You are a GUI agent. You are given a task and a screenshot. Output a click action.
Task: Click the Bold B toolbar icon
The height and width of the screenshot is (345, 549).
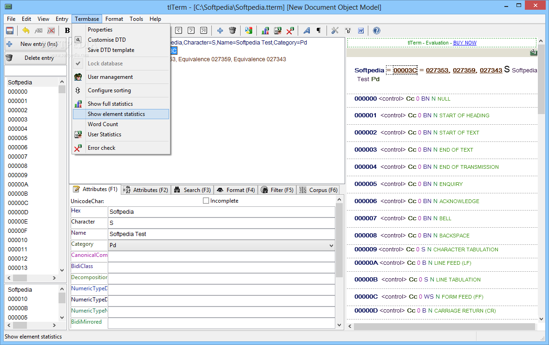pyautogui.click(x=67, y=31)
